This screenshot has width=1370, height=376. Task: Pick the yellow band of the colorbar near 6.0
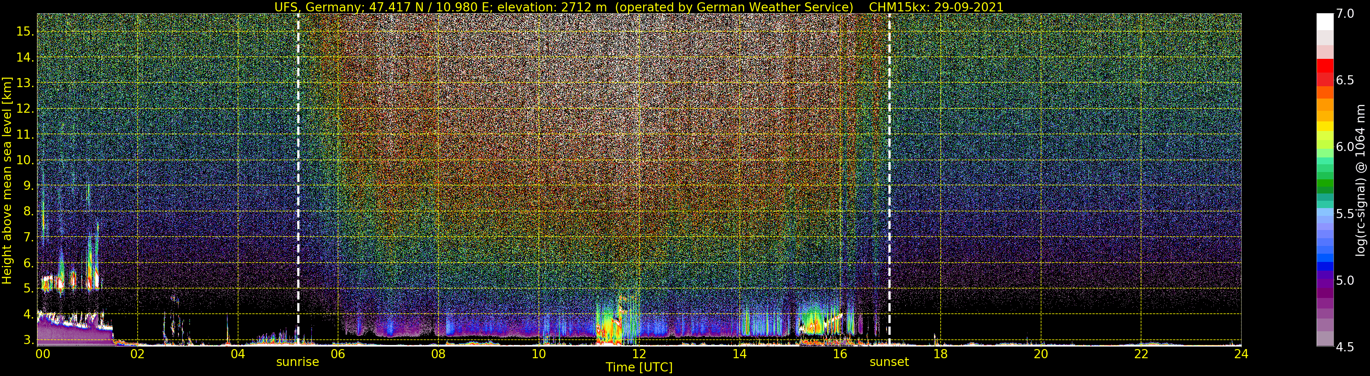pyautogui.click(x=1325, y=126)
